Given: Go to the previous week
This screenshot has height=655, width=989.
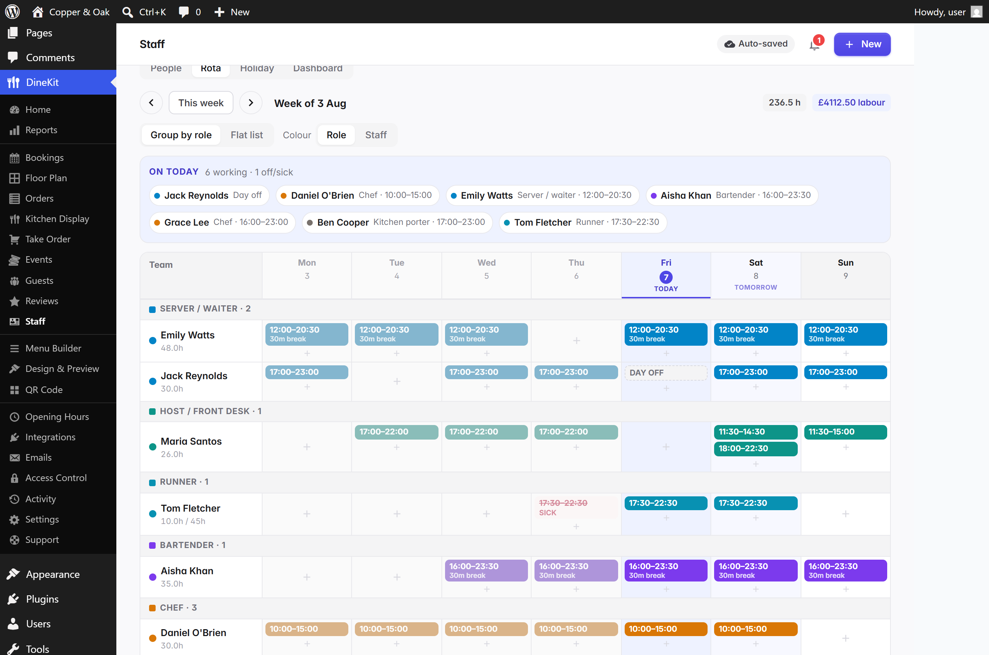Looking at the screenshot, I should click(x=151, y=103).
